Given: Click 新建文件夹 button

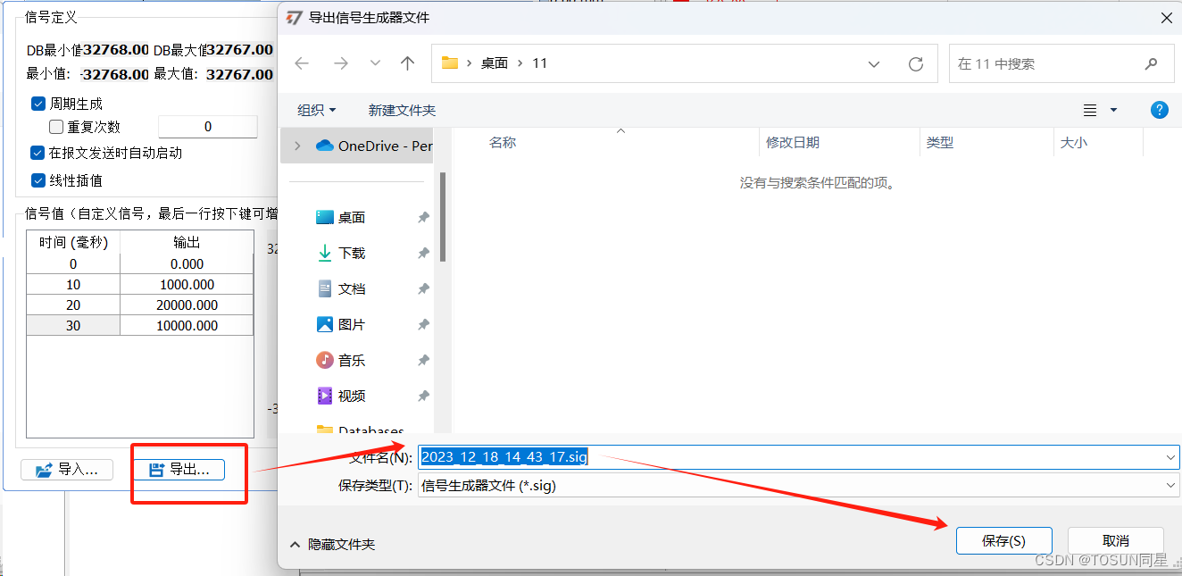Looking at the screenshot, I should 402,110.
